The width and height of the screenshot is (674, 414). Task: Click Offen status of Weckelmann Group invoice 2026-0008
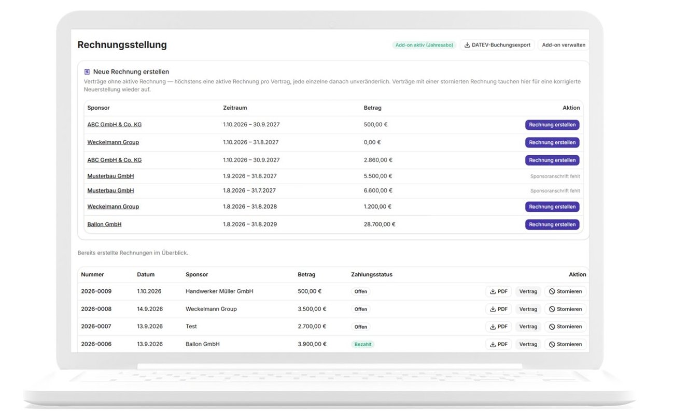(361, 309)
